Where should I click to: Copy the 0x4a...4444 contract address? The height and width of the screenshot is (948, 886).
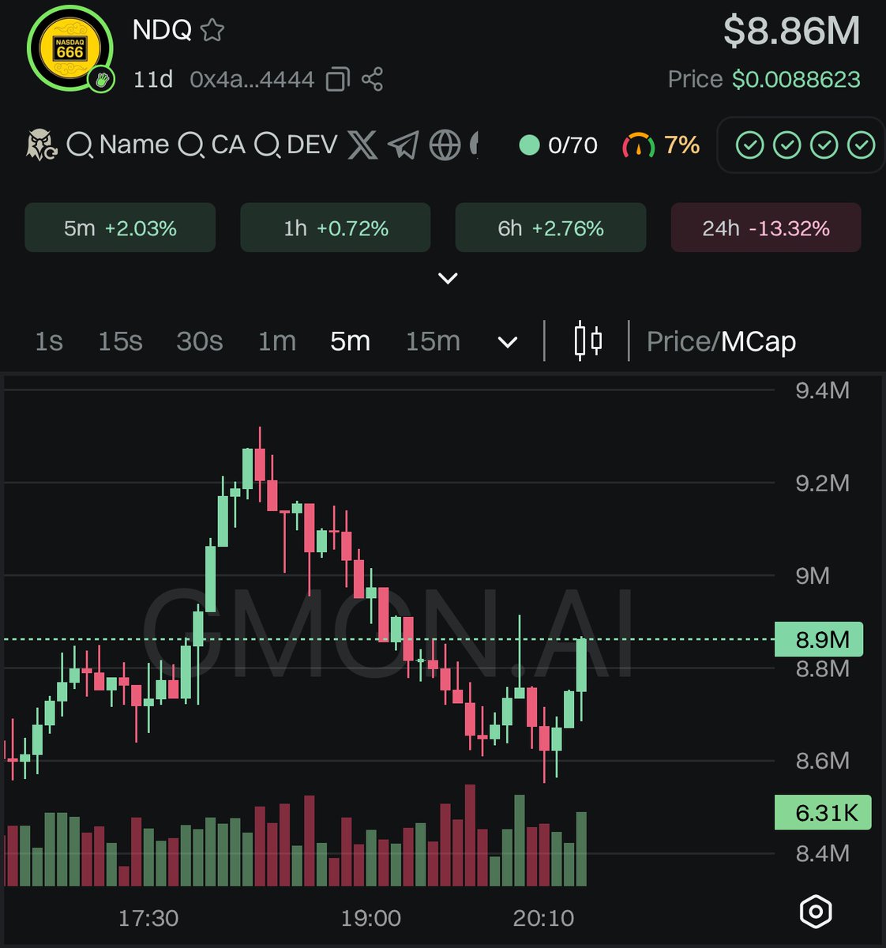tap(338, 79)
